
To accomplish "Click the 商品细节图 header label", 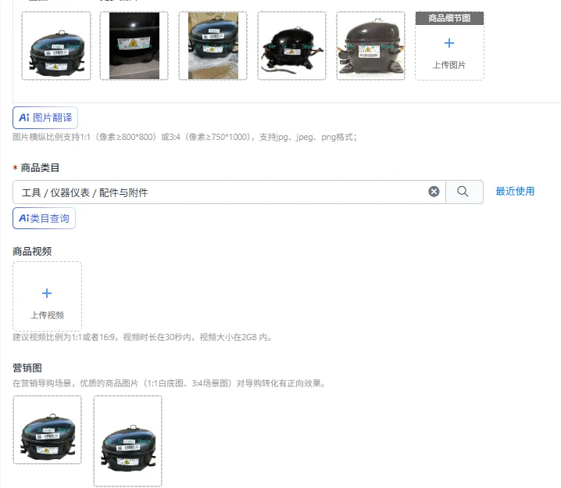I will [x=449, y=18].
